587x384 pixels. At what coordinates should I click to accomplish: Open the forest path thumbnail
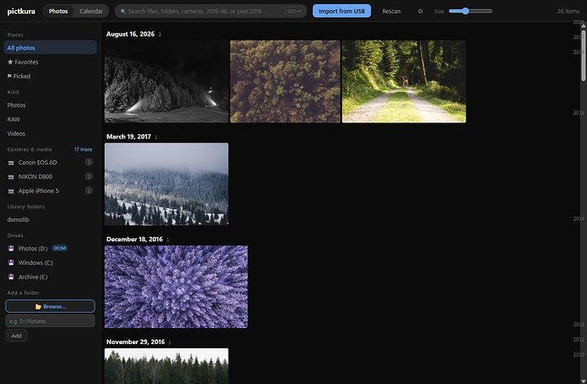(404, 82)
